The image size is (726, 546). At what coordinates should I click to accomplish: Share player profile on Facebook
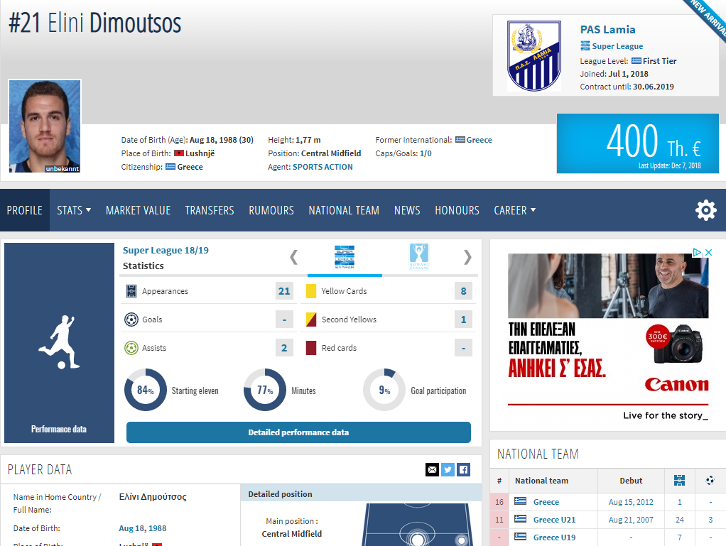coord(463,469)
